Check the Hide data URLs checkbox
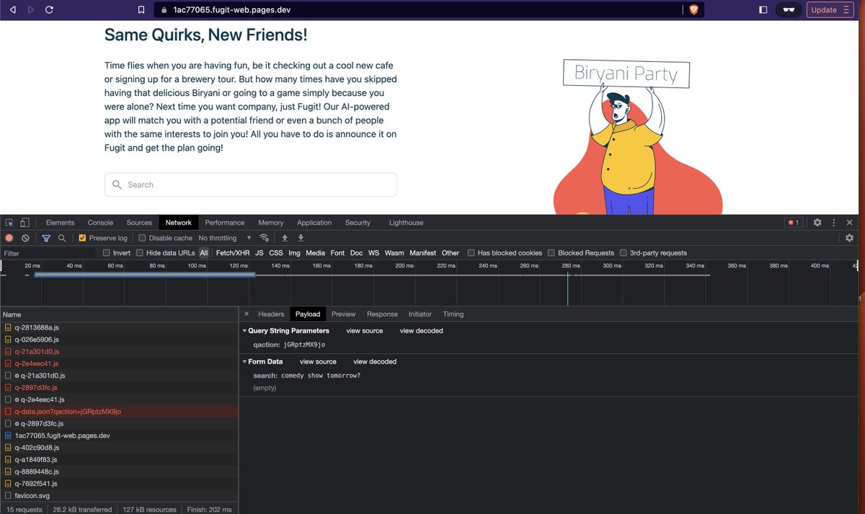Screen dimensions: 865x514 pyautogui.click(x=140, y=253)
